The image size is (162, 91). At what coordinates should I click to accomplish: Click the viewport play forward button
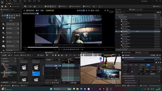point(72,50)
